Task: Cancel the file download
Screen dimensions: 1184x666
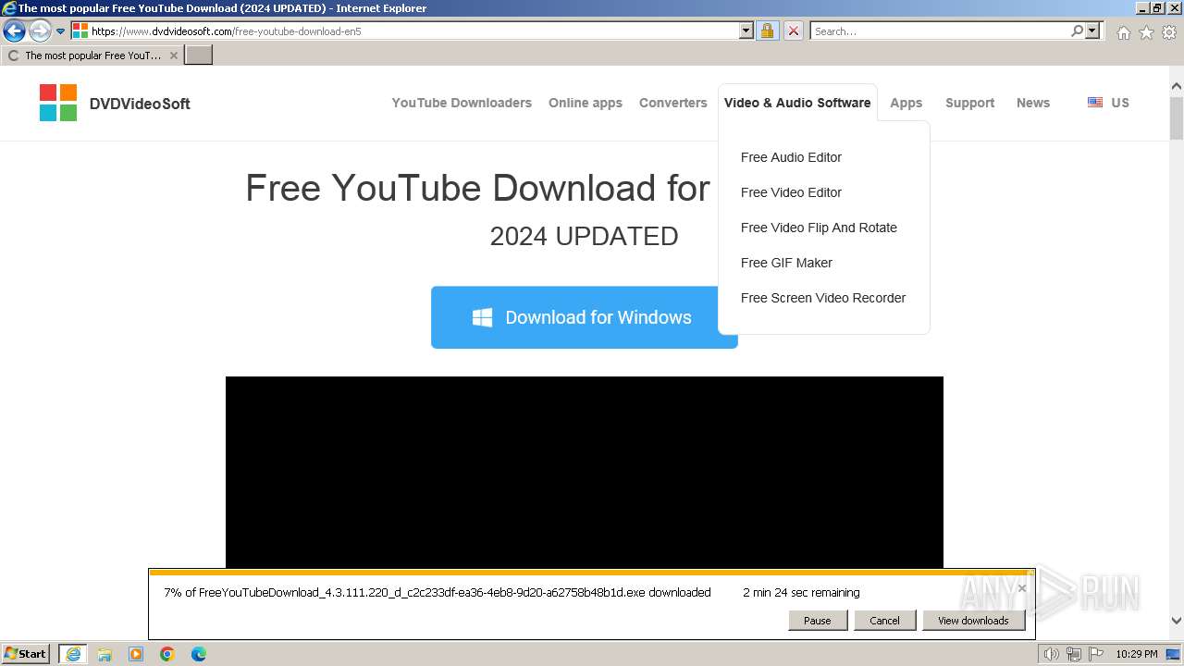Action: pyautogui.click(x=884, y=621)
